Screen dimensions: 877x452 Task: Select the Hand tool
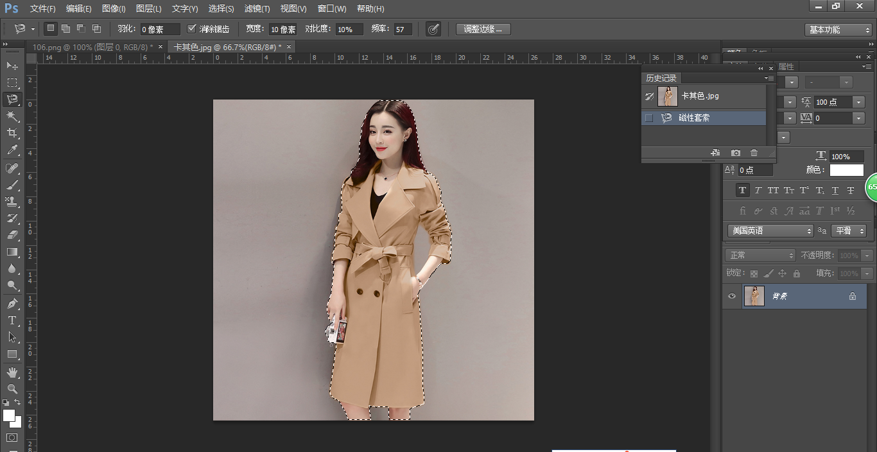pyautogui.click(x=12, y=372)
